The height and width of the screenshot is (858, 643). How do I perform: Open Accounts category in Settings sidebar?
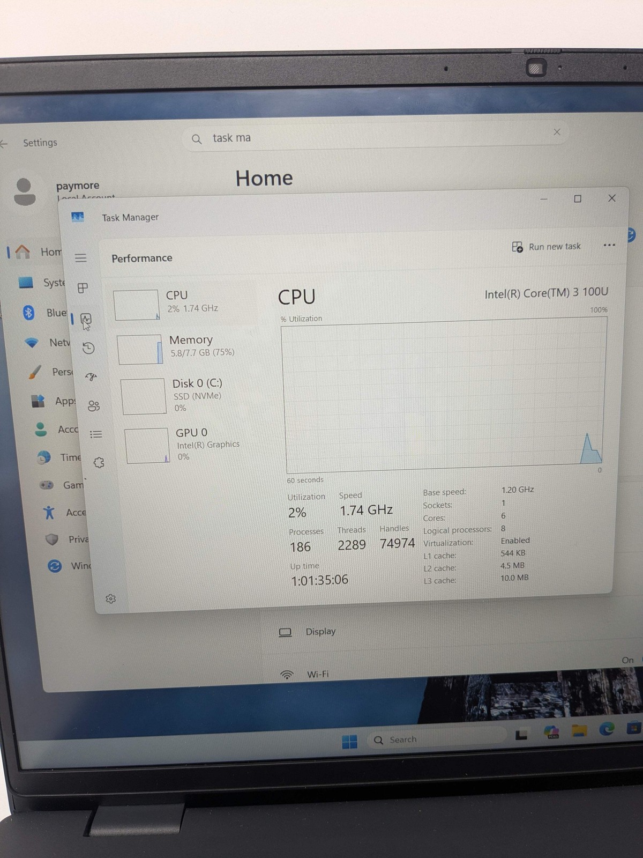point(56,430)
